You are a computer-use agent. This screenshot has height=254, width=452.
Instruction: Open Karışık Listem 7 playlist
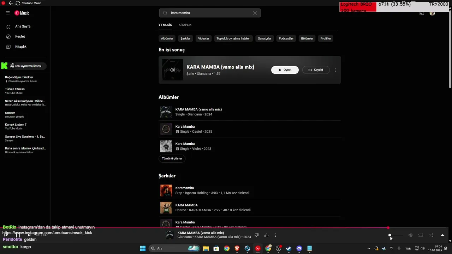pos(25,126)
